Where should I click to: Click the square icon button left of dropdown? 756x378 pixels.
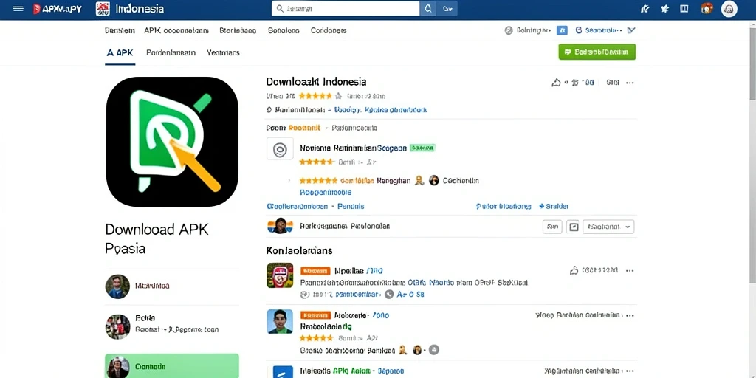pyautogui.click(x=573, y=227)
